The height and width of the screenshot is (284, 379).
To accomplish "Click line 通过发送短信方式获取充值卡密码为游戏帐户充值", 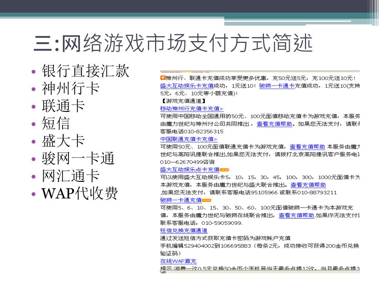I will coord(225,238).
